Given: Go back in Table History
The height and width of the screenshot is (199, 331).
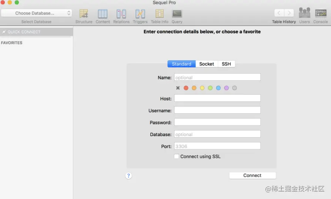Looking at the screenshot, I should coord(279,13).
